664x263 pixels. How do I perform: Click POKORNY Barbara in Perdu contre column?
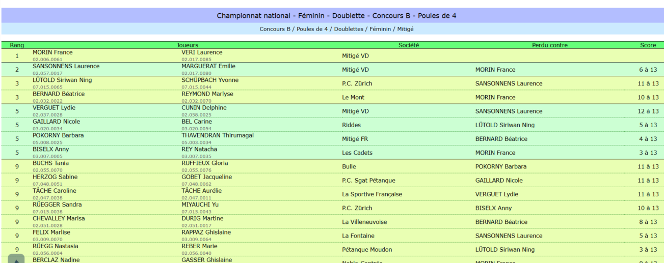coord(501,166)
